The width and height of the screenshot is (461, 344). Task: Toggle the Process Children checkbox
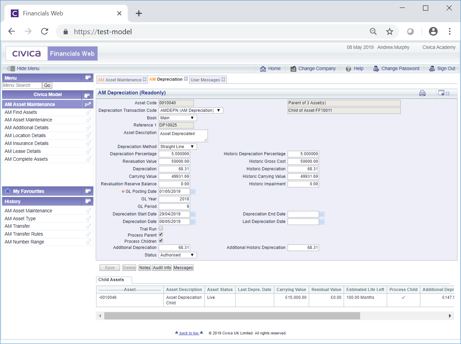[161, 241]
